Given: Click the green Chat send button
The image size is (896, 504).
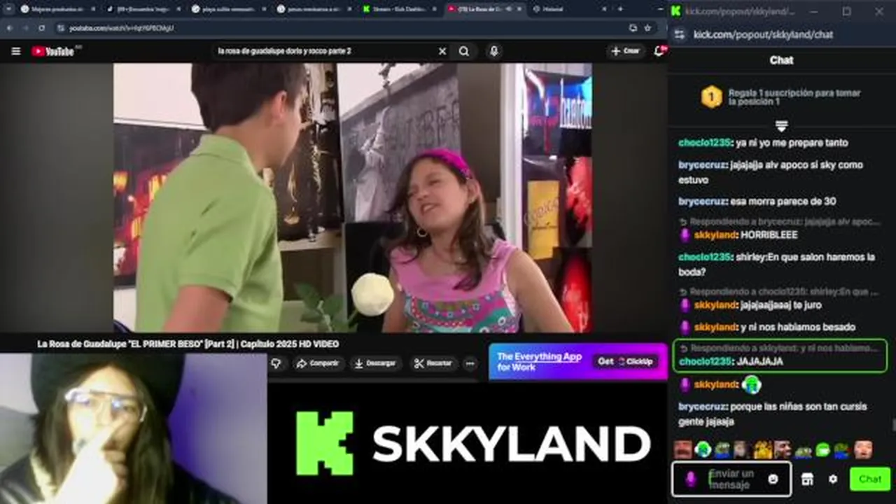Looking at the screenshot, I should pyautogui.click(x=870, y=479).
